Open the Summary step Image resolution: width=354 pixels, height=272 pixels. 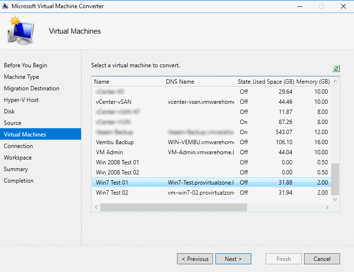click(16, 169)
